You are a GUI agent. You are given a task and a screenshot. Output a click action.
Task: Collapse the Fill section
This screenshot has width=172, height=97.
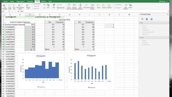click(x=140, y=23)
